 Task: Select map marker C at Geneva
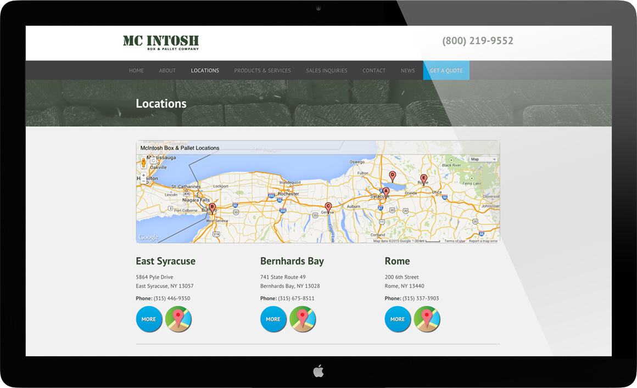[x=328, y=207]
